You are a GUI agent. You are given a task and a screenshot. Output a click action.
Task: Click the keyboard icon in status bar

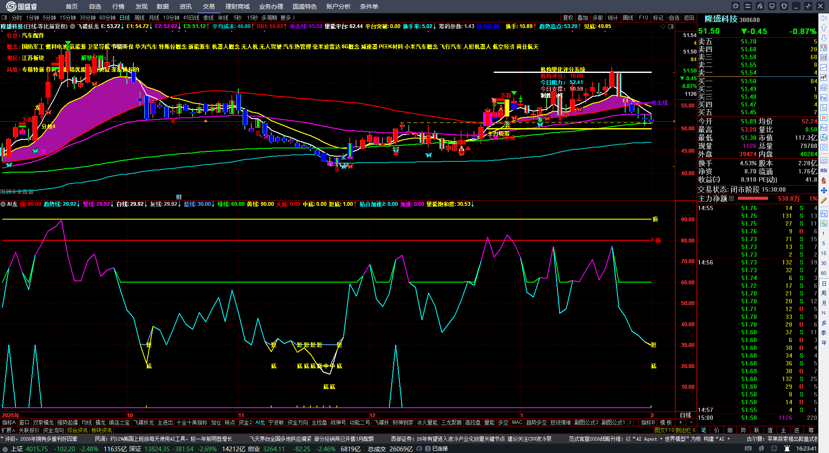[x=748, y=449]
